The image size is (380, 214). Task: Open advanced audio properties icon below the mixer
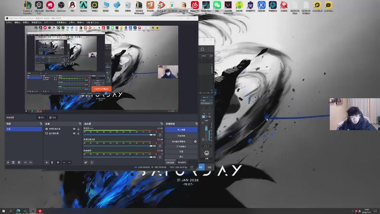(86, 162)
